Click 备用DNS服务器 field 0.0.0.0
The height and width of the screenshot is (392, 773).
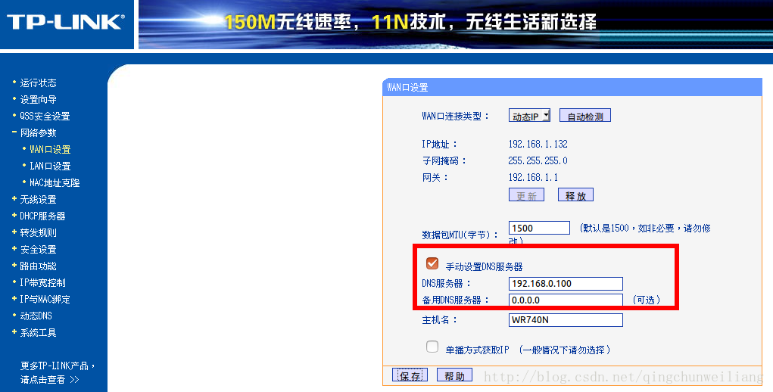[566, 300]
